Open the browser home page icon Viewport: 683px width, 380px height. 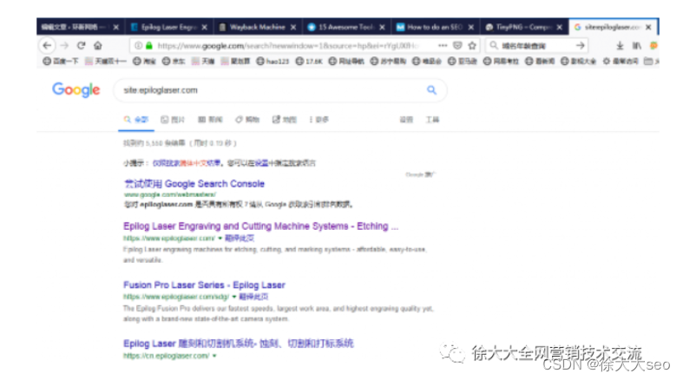tap(98, 45)
